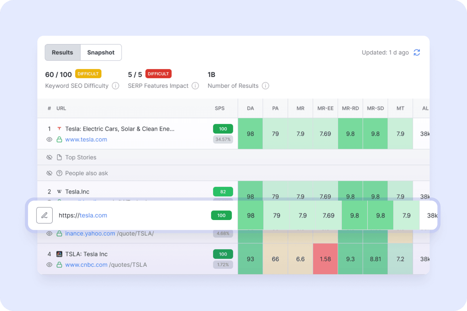The width and height of the screenshot is (467, 311).
Task: Click the URL column header
Action: pyautogui.click(x=61, y=108)
